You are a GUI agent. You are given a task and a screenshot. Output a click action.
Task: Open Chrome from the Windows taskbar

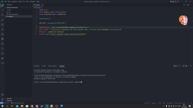(x=32, y=106)
